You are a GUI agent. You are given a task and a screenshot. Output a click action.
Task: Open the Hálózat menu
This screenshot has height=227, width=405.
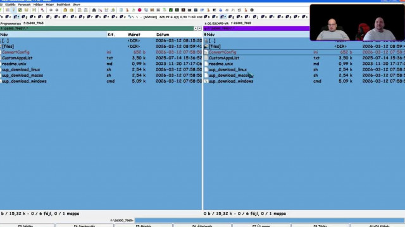[38, 4]
